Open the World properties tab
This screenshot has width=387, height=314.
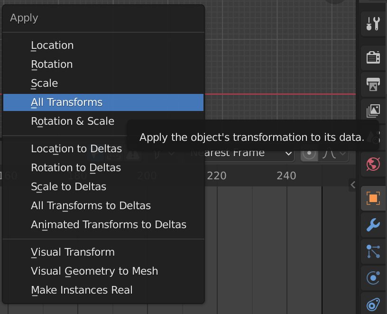[x=373, y=164]
